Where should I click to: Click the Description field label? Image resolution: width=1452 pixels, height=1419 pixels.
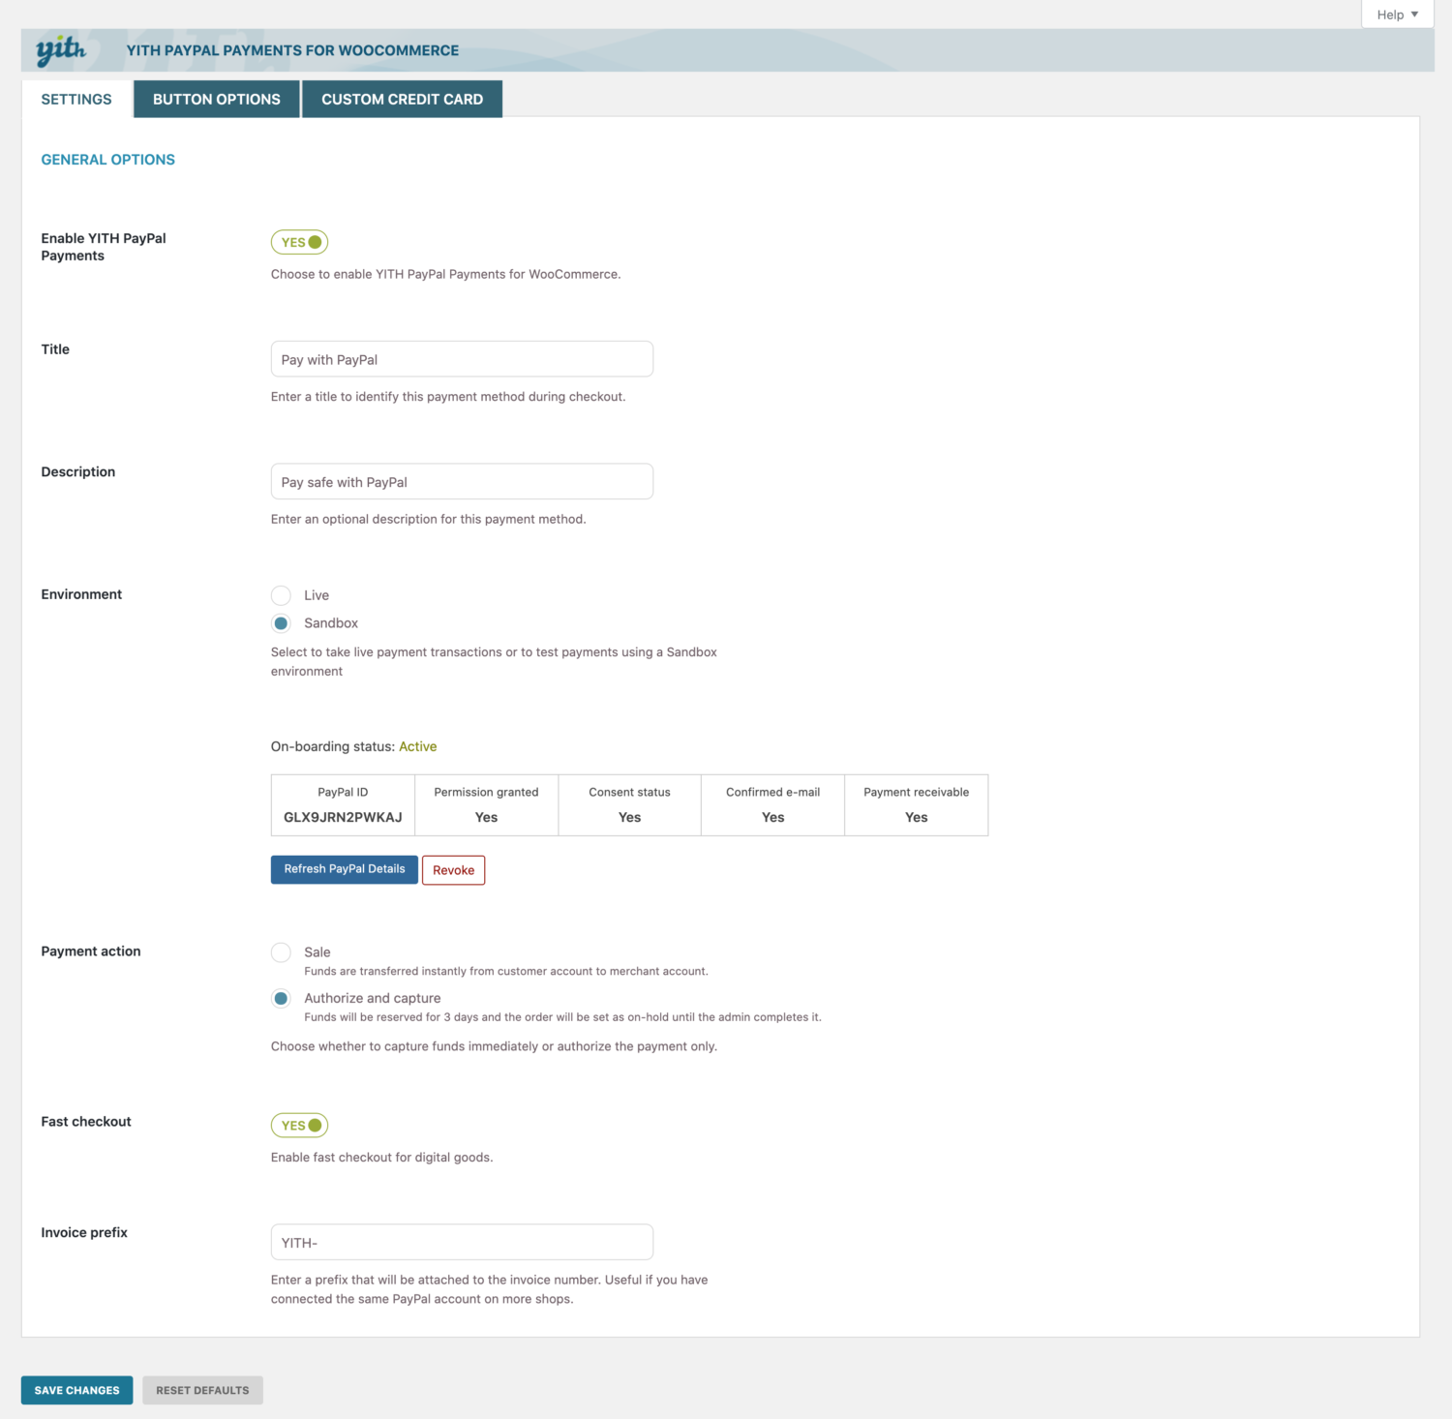coord(78,471)
